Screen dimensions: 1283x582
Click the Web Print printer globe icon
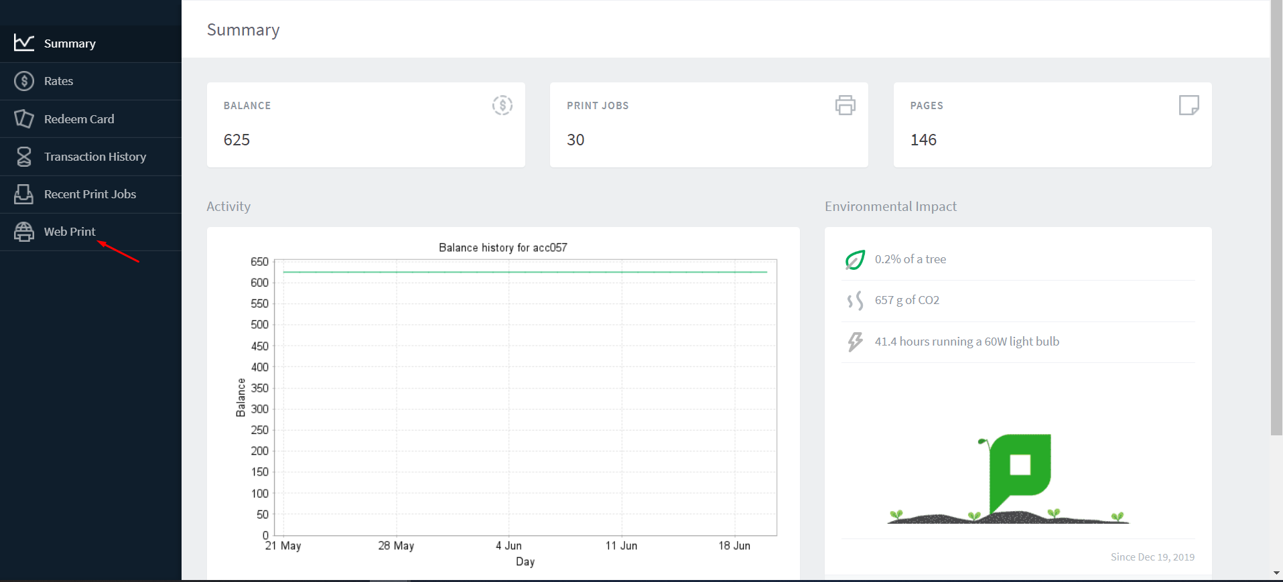[24, 232]
